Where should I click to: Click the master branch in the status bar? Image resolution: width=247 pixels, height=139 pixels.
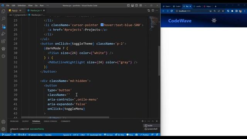(x=7, y=135)
